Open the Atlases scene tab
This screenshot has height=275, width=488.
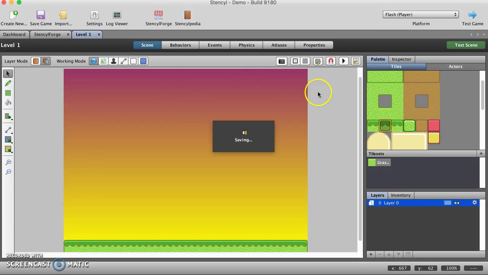pos(279,45)
